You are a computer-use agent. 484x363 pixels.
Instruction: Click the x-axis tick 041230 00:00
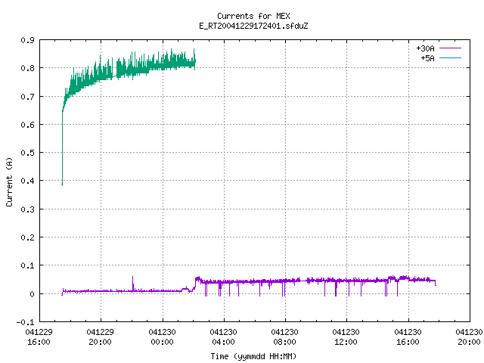162,337
